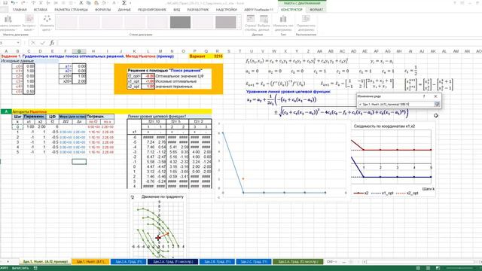Screen dimensions: 482x271
Task: Click the Paste clipboard icon
Action: (96, 3)
